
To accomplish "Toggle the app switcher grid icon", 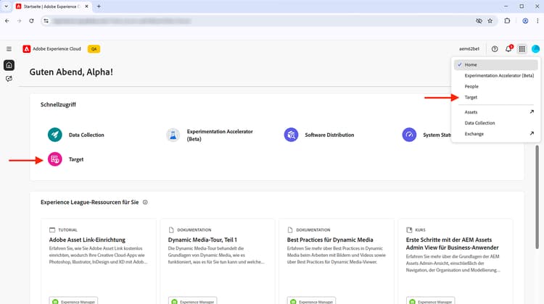I will (522, 49).
